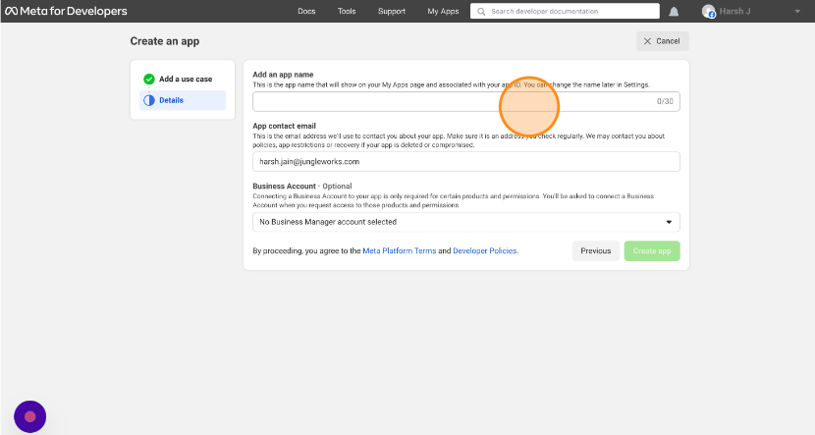
Task: Click the X icon on Cancel
Action: pos(646,41)
